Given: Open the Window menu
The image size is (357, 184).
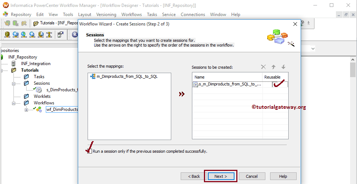Looking at the screenshot, I should point(218,14).
